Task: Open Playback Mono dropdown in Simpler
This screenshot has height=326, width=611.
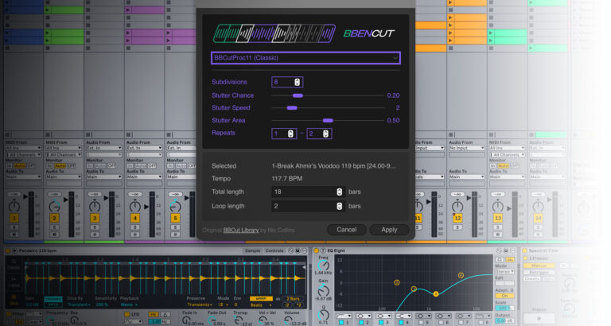Action: point(128,305)
